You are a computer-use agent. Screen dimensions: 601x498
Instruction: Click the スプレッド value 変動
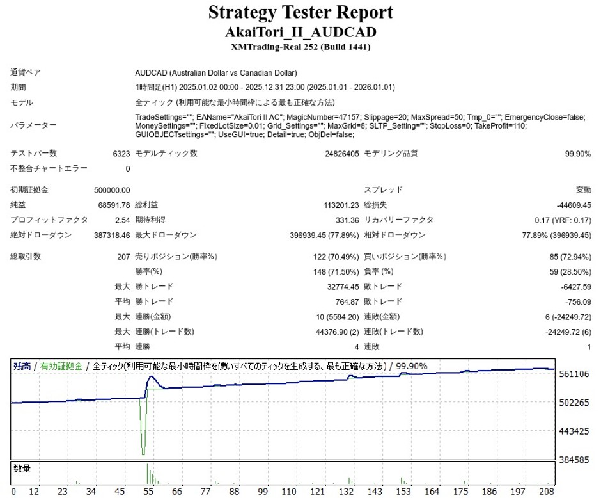[x=583, y=190]
